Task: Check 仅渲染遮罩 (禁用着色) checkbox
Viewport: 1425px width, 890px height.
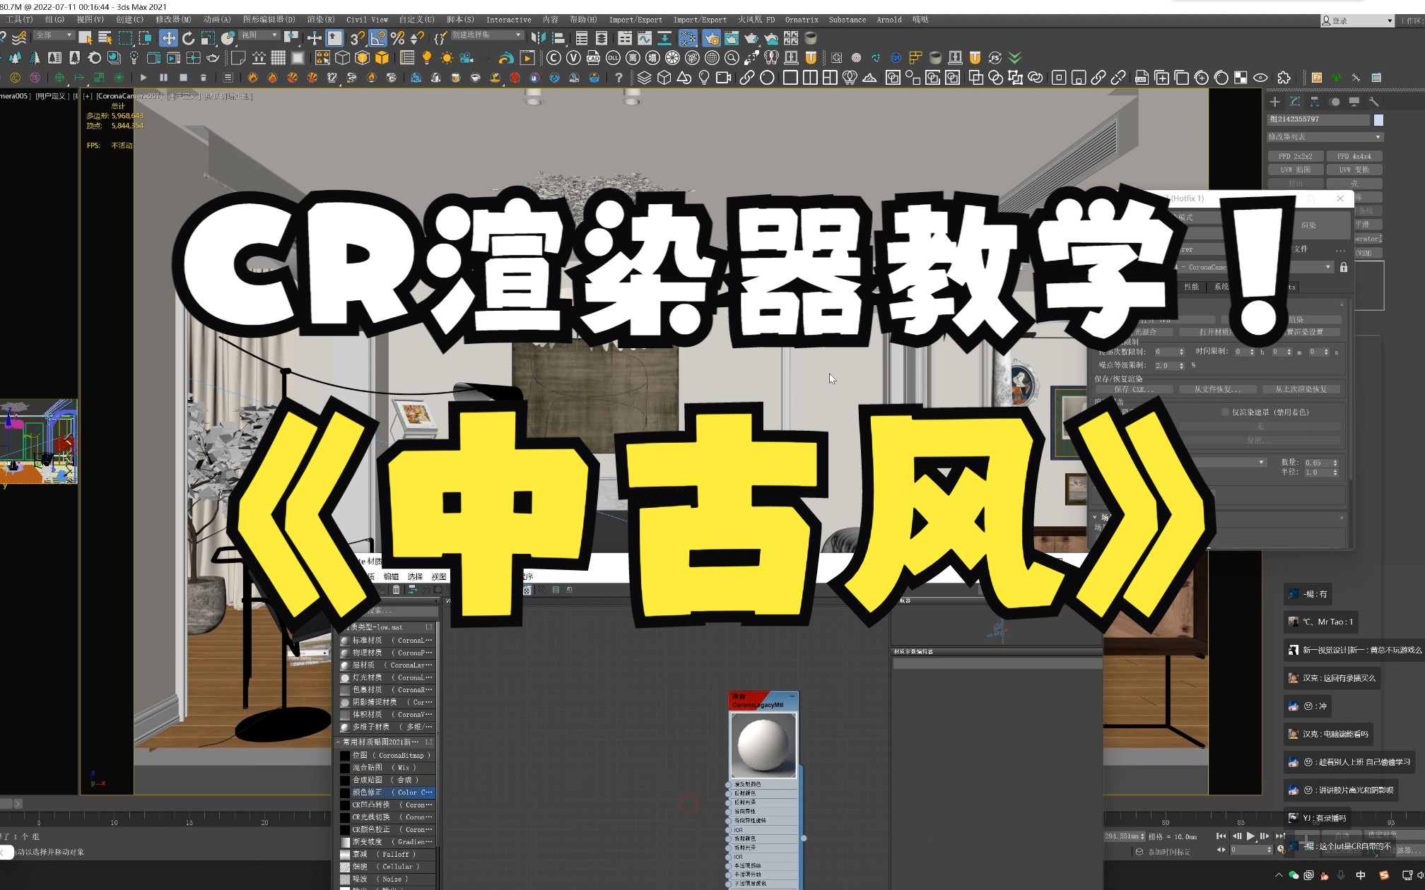Action: point(1225,412)
